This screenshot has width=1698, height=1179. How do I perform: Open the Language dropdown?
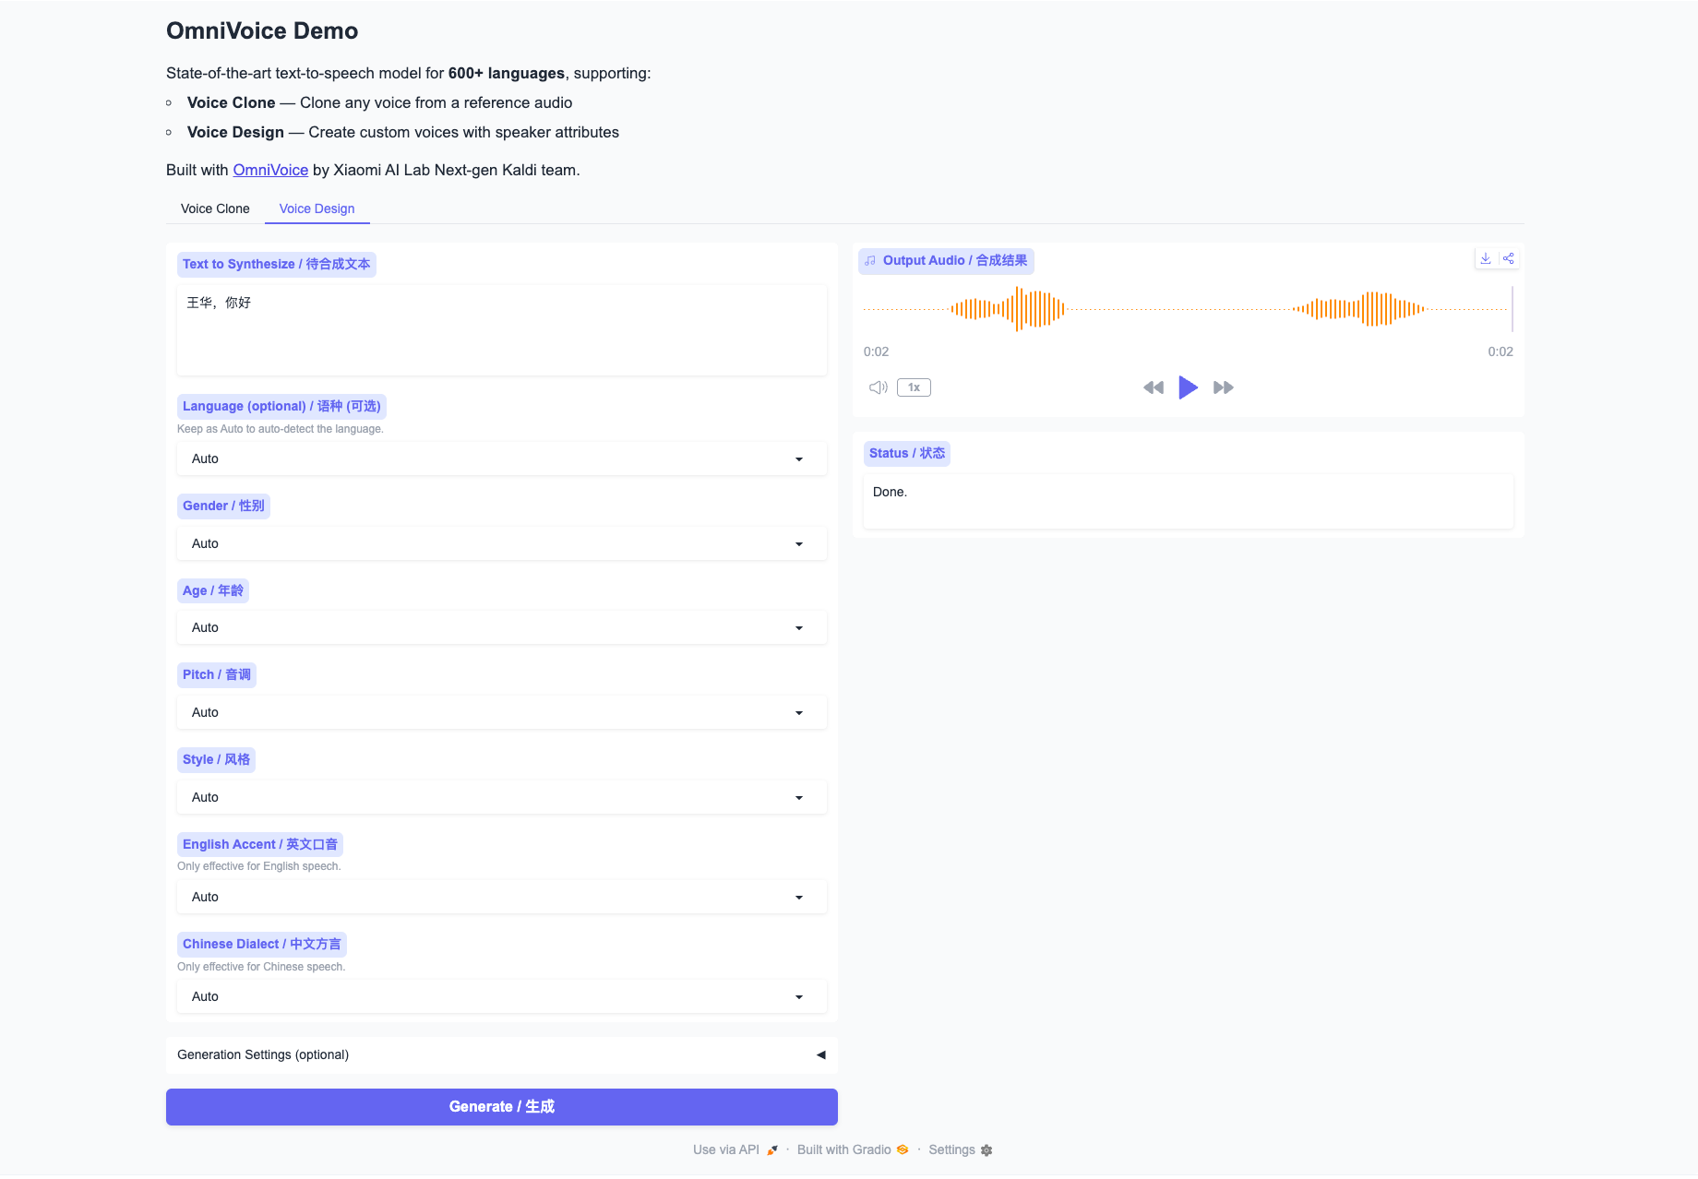[x=501, y=458]
